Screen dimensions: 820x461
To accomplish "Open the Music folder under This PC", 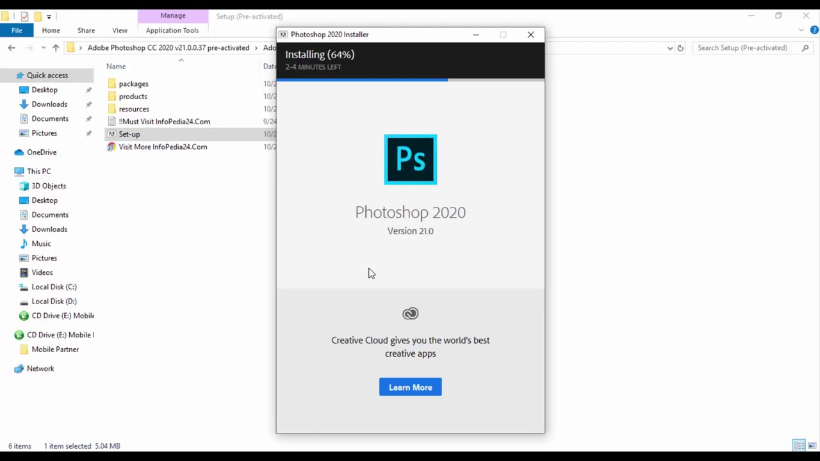I will [41, 244].
